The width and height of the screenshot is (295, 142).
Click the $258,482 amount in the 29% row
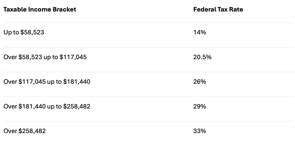point(77,107)
